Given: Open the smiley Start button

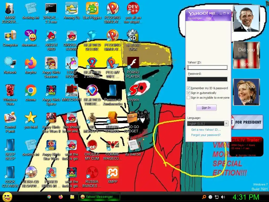Looking at the screenshot, I should (x=7, y=197).
